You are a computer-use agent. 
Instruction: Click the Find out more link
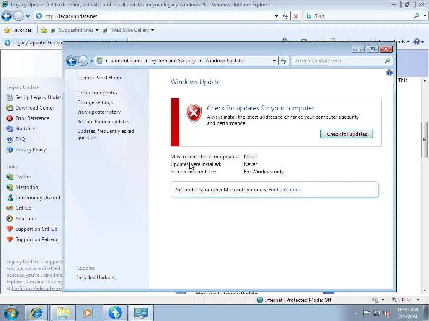(x=284, y=190)
